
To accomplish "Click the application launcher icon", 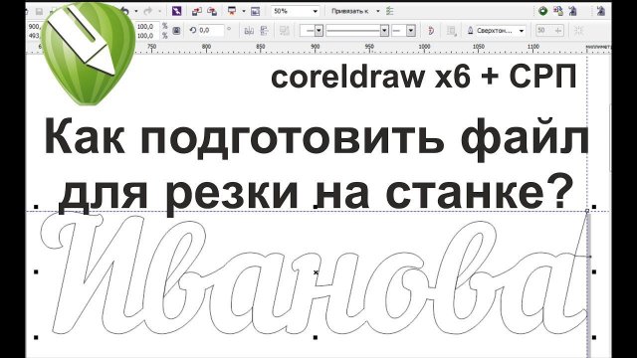I will (232, 11).
